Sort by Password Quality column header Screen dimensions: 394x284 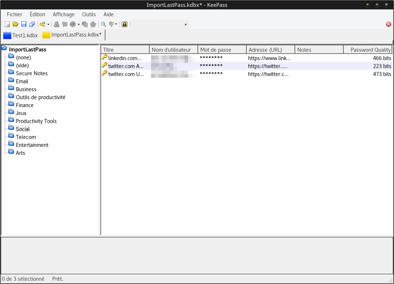(368, 50)
